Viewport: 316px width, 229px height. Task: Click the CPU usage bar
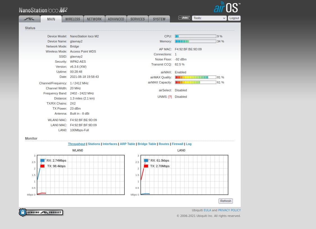pos(195,36)
